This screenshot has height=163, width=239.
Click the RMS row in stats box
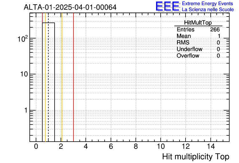(x=198, y=43)
